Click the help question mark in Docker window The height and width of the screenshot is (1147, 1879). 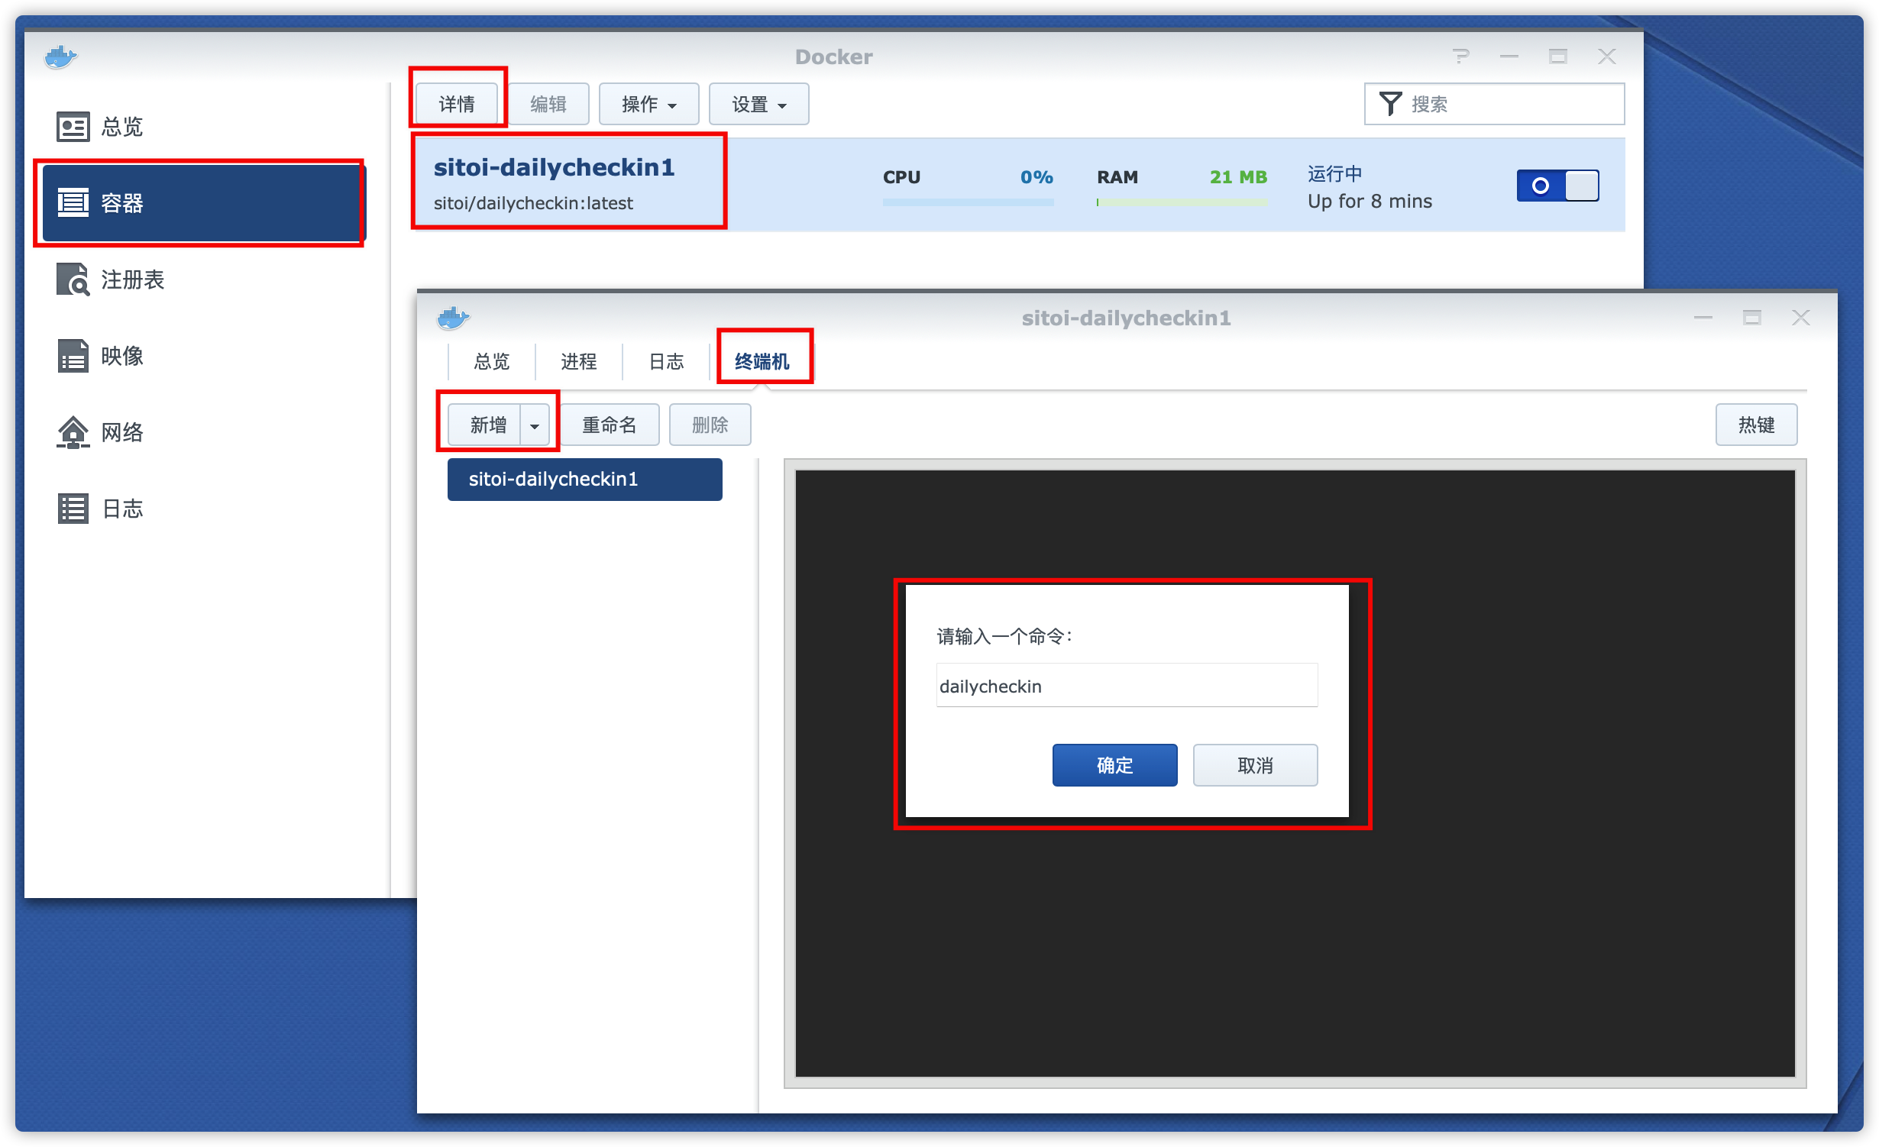tap(1460, 57)
